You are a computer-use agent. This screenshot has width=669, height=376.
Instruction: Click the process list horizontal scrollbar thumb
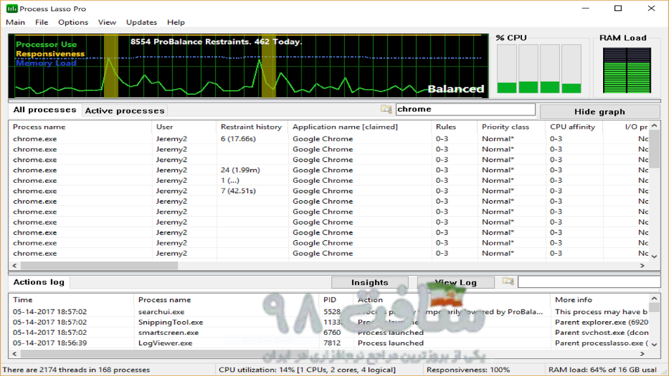(x=99, y=266)
